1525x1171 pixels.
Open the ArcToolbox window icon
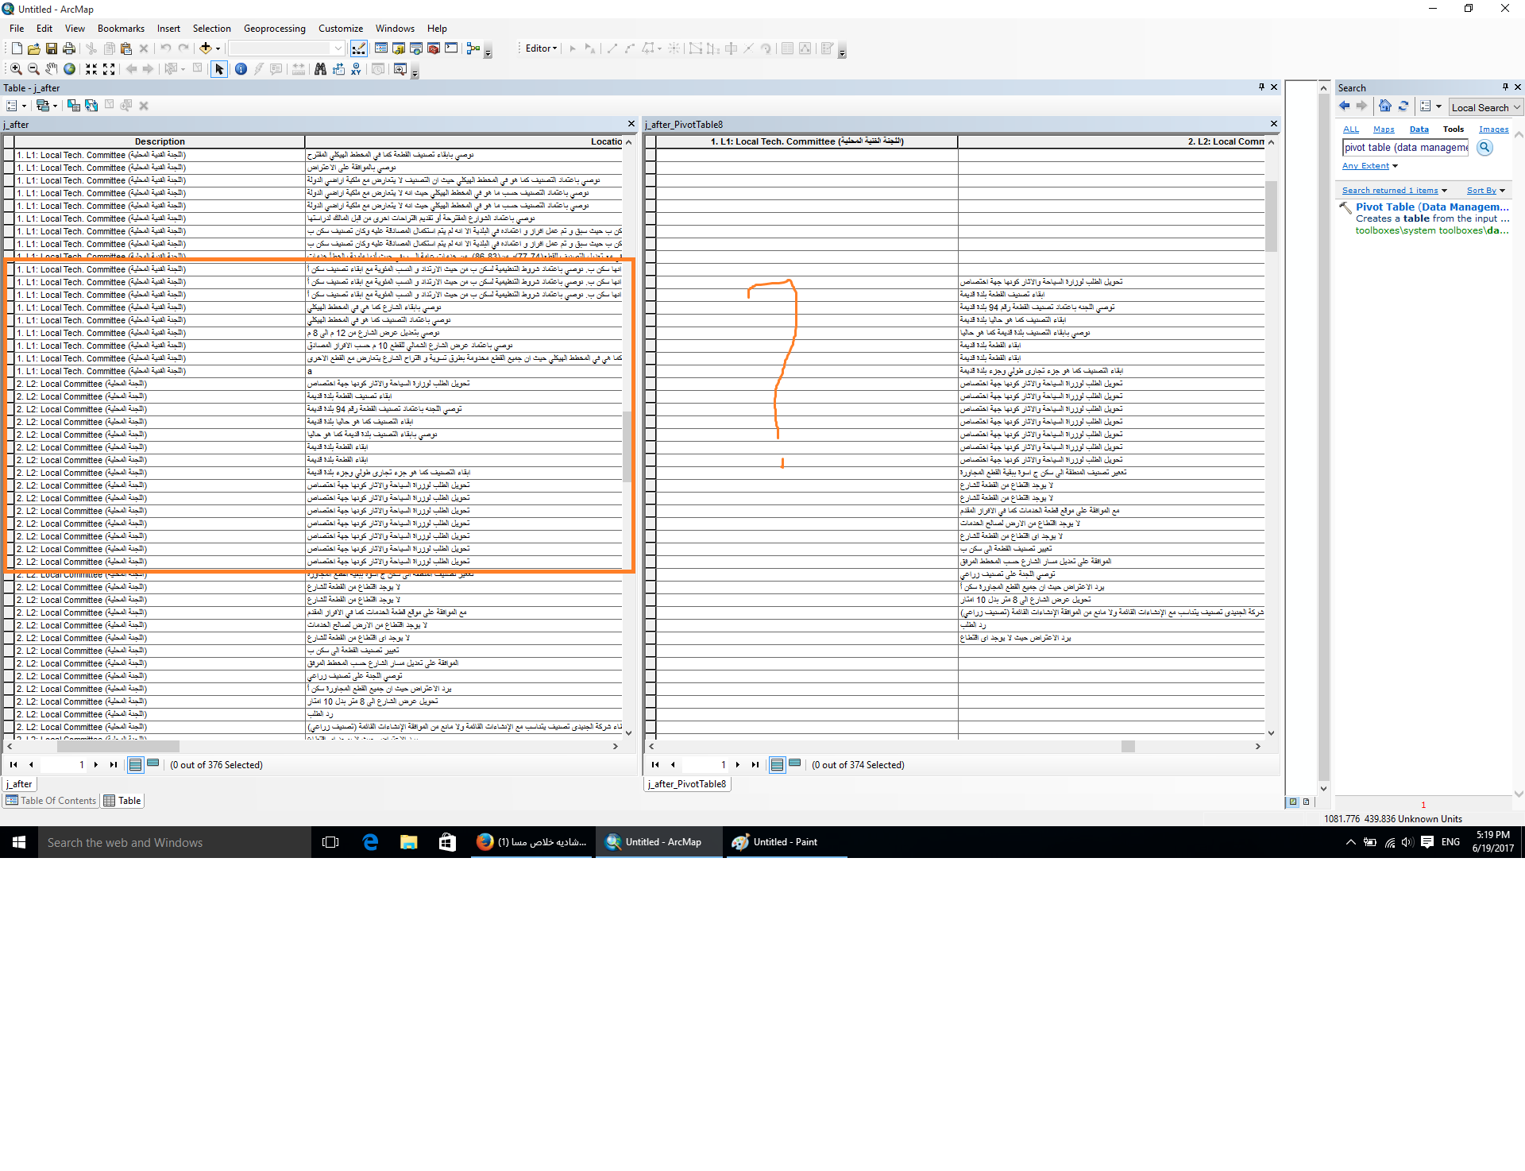click(x=434, y=48)
